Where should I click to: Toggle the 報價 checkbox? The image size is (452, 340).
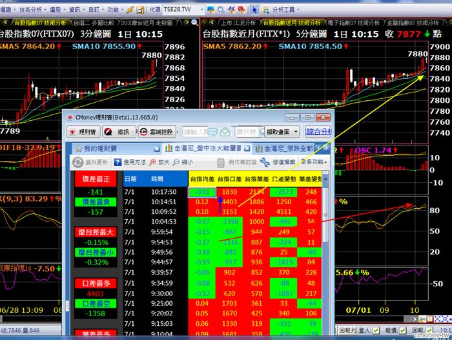[x=403, y=330]
